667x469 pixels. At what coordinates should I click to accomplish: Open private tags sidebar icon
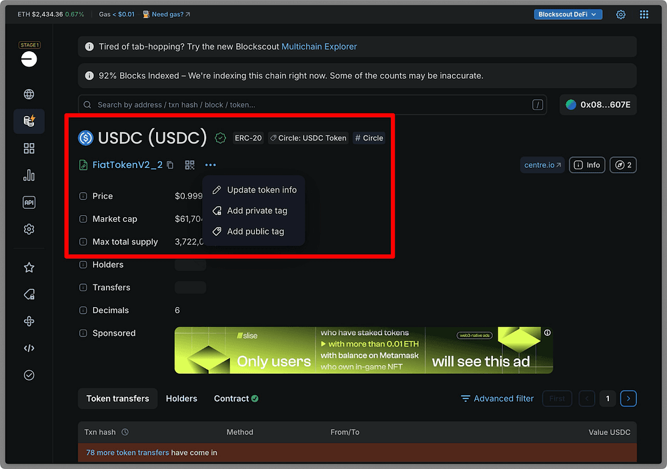tap(29, 294)
